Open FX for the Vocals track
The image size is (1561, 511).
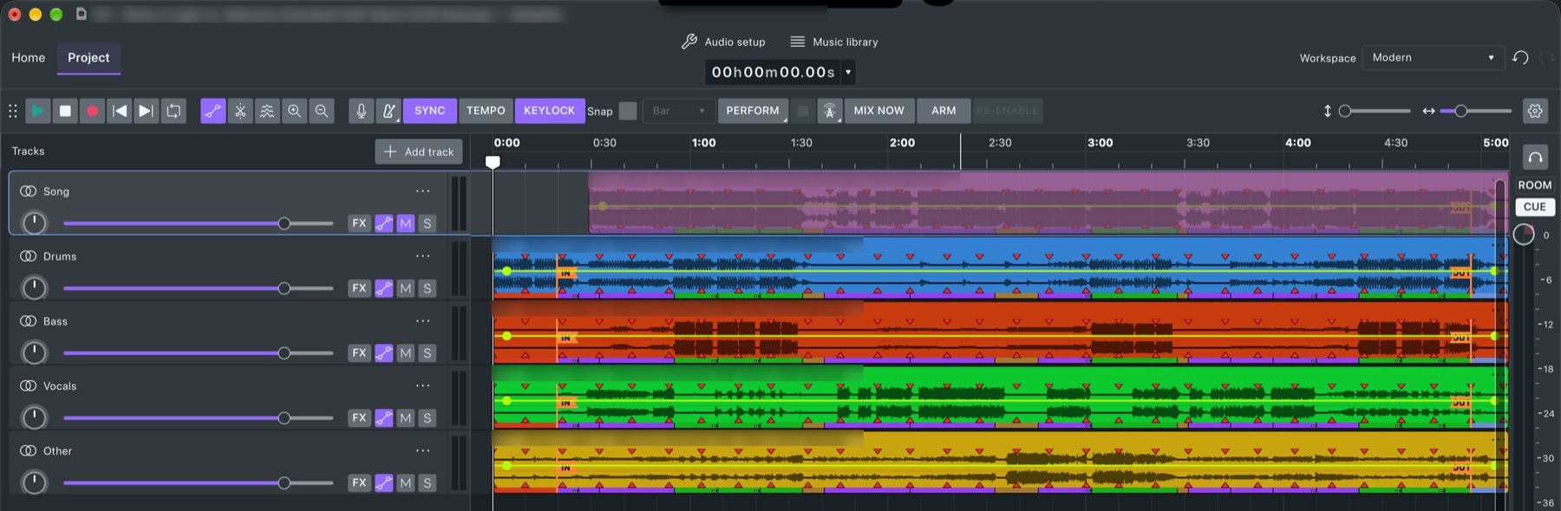(x=359, y=417)
